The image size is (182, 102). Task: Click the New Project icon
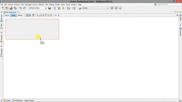(7, 8)
